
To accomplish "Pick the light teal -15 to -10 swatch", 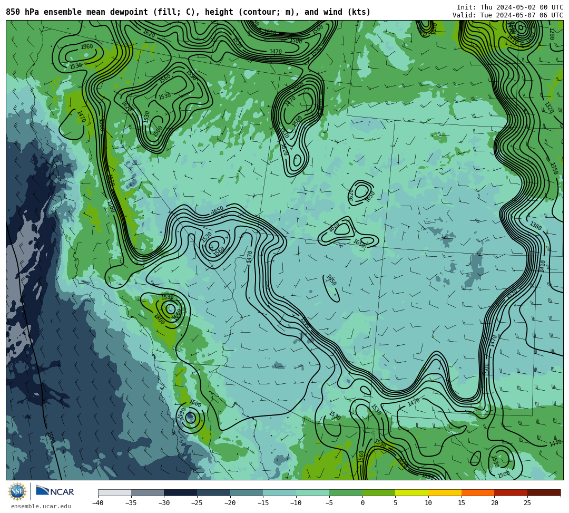I will click(280, 492).
